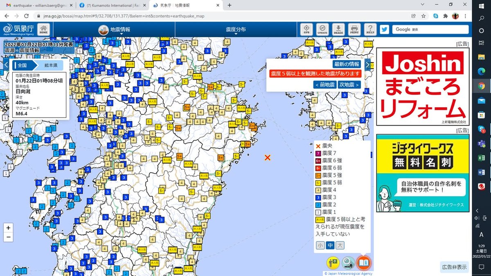Switch to the 熊本県 area tab
Viewport: 491px width, 276px height.
[51, 65]
